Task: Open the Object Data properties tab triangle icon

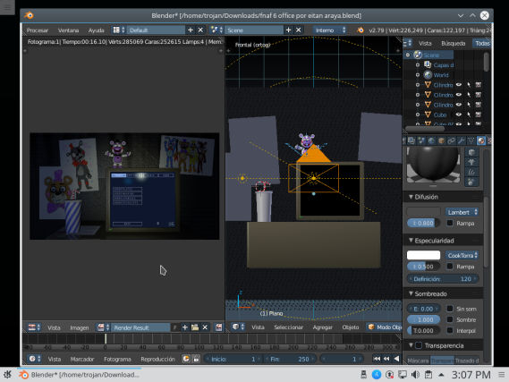Action: tap(471, 140)
